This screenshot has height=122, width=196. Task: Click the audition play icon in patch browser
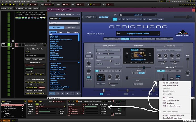tap(77, 93)
